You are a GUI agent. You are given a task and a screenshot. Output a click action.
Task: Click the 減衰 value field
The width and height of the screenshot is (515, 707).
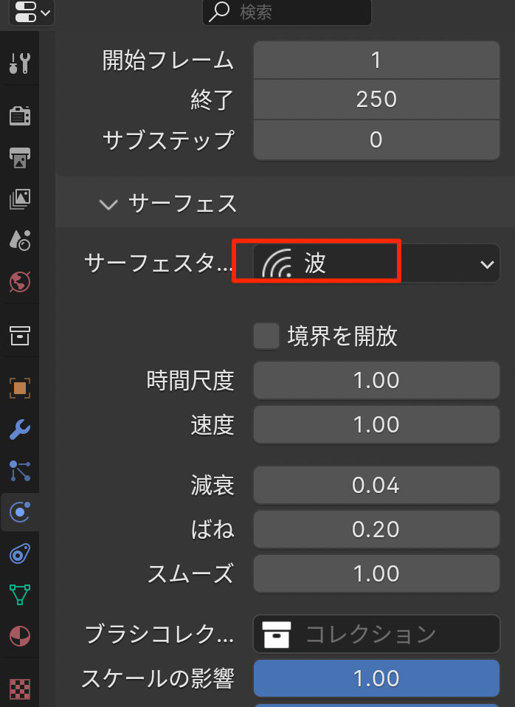[x=376, y=486]
